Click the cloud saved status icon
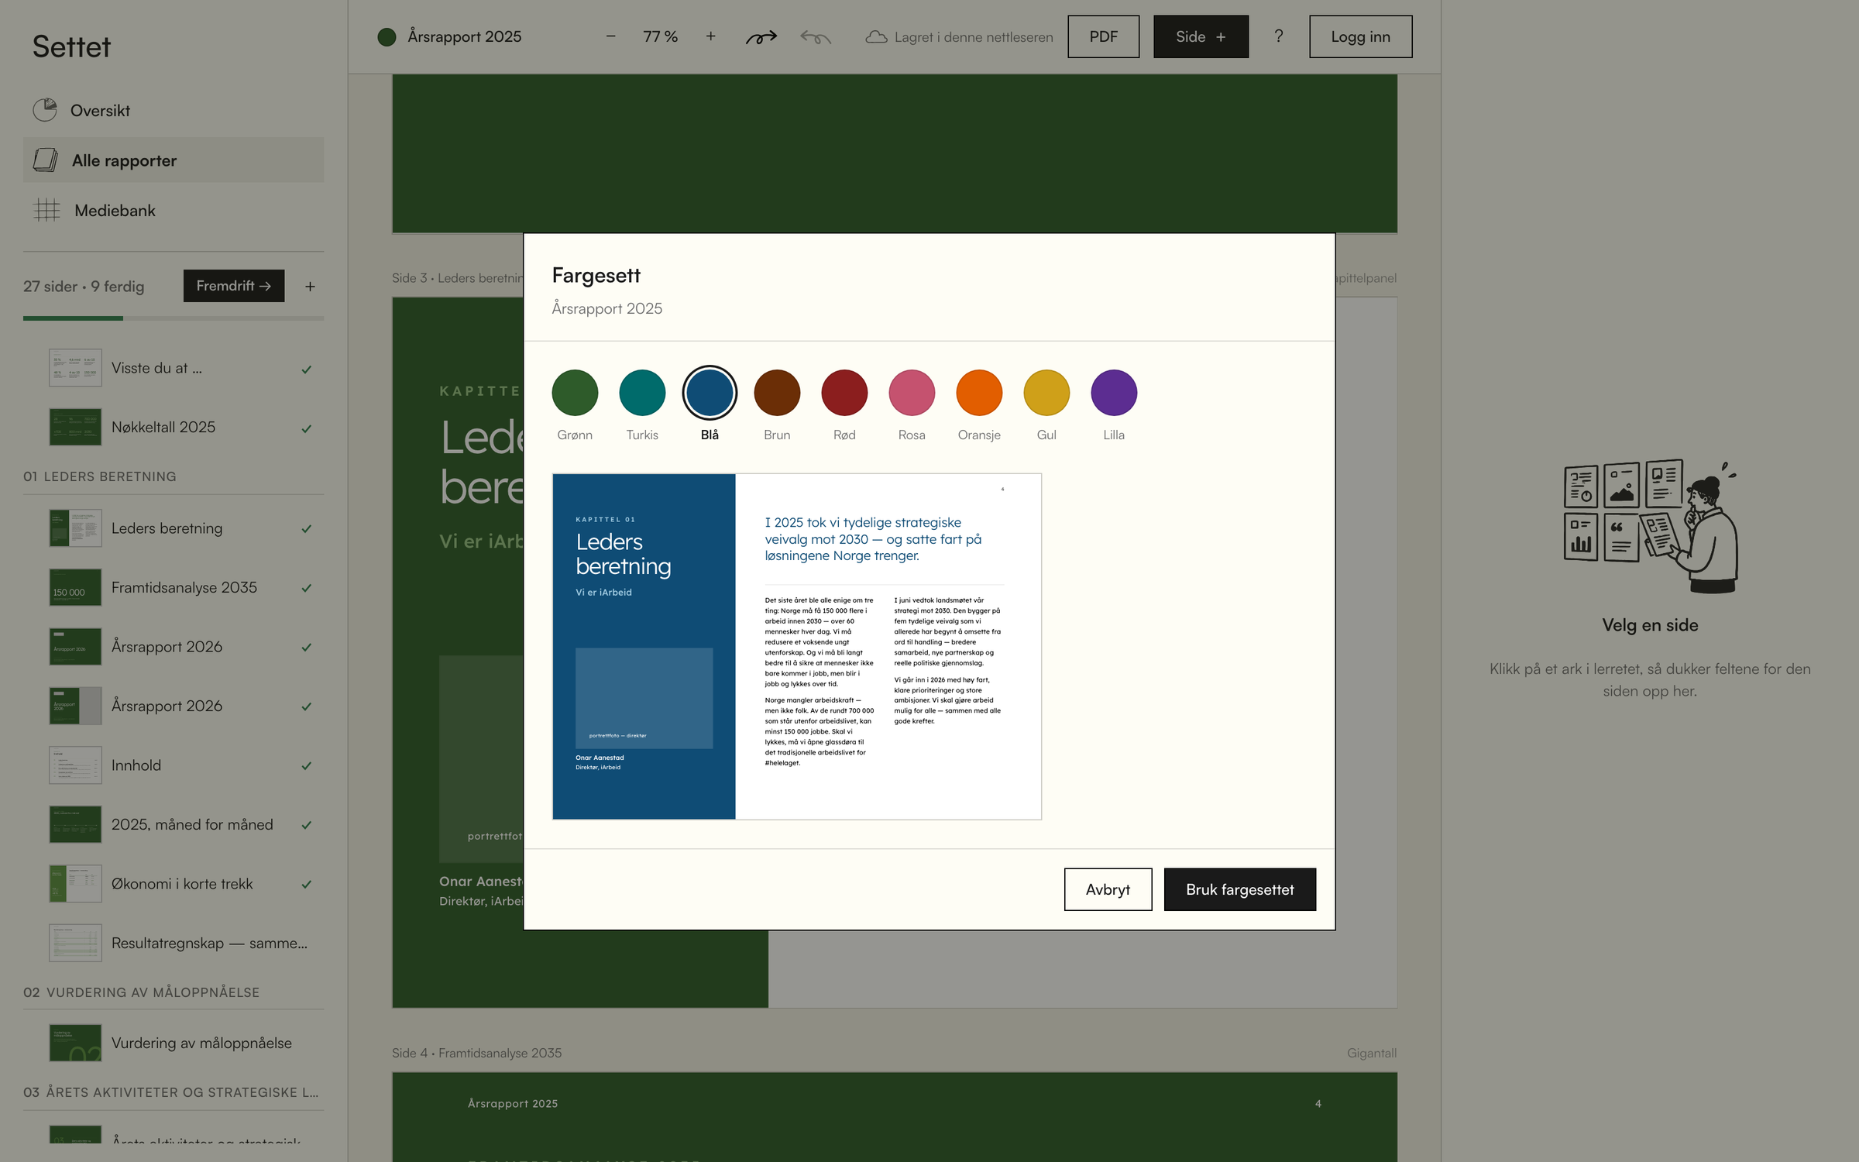This screenshot has width=1859, height=1162. (x=876, y=37)
